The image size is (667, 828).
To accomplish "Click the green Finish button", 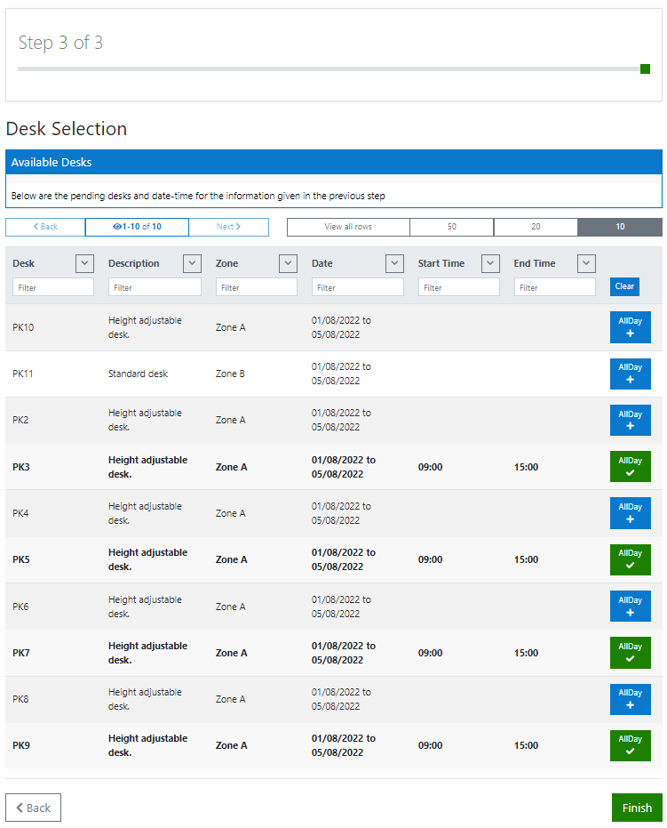I will pyautogui.click(x=637, y=808).
